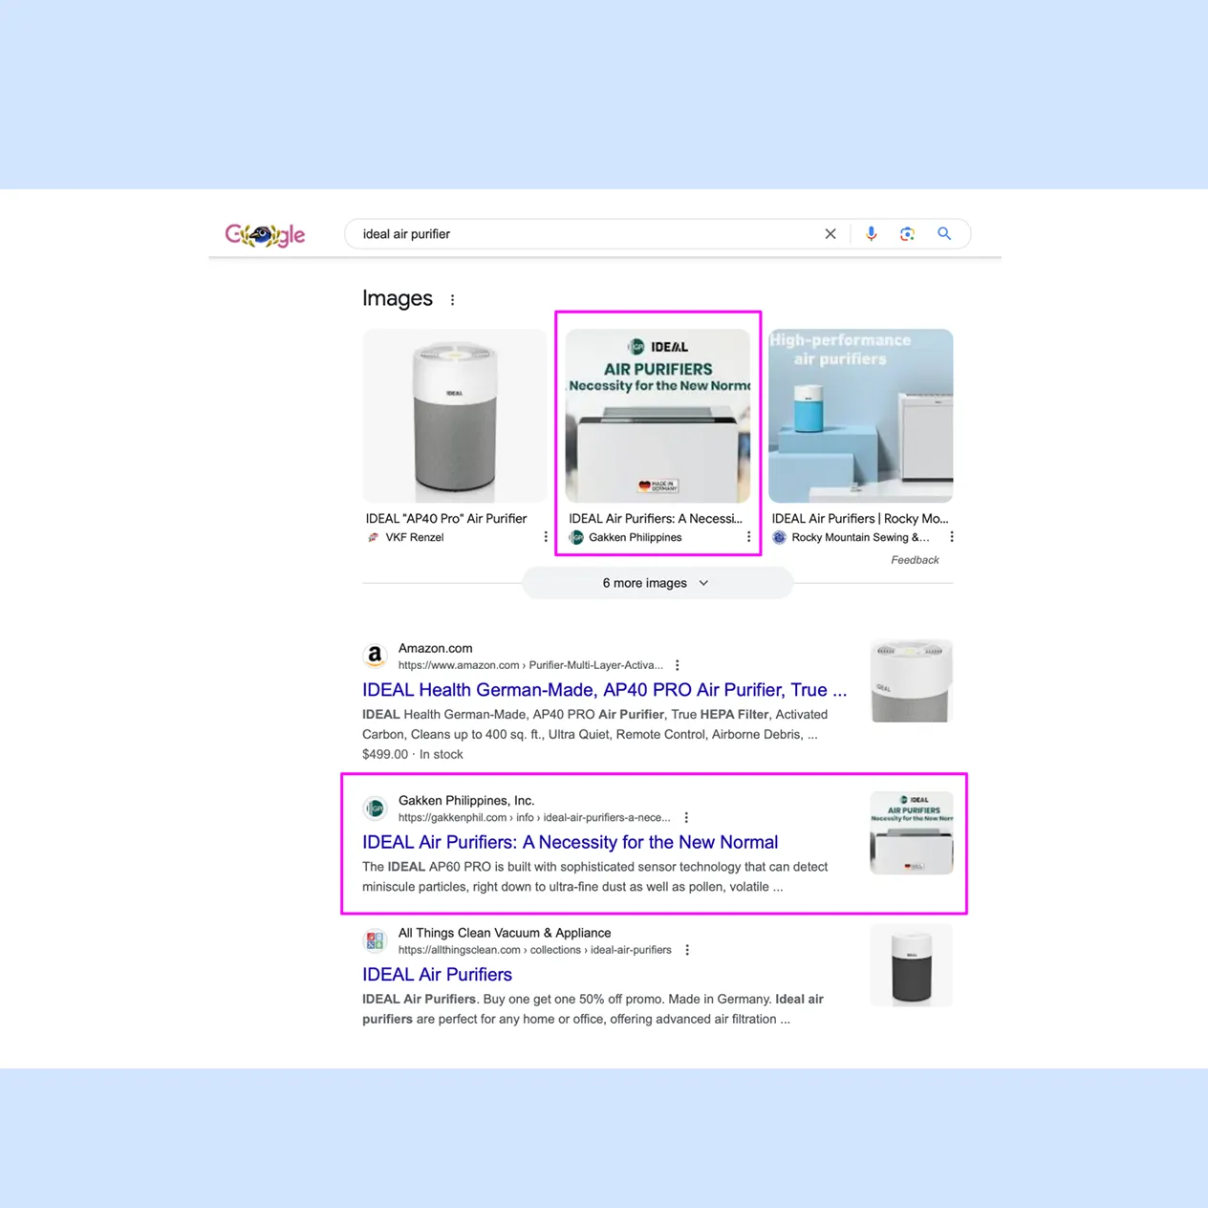Viewport: 1208px width, 1208px height.
Task: Click All Things Clean Vacuum & Appliance name
Action: tap(505, 933)
